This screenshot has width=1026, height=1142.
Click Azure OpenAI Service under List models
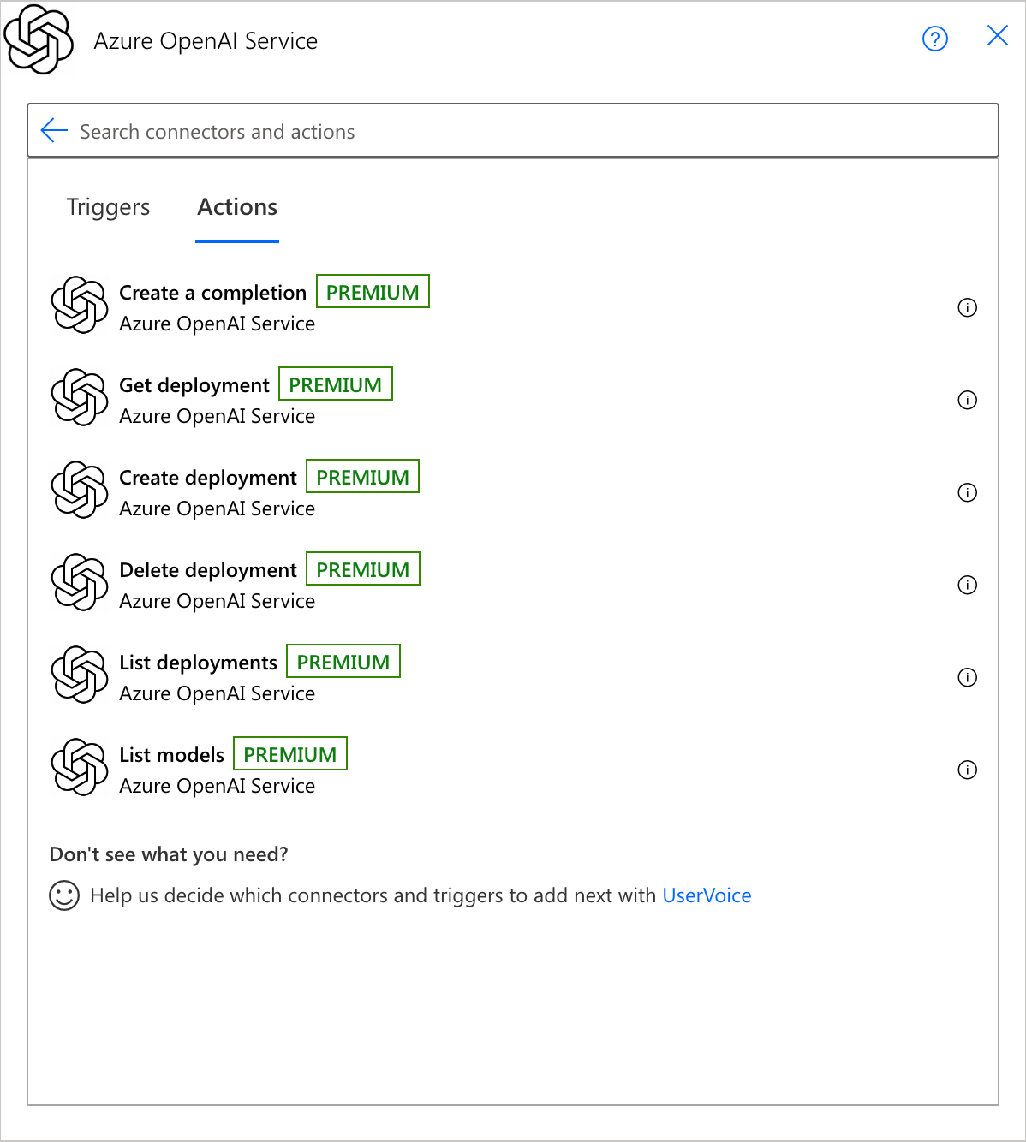(217, 786)
